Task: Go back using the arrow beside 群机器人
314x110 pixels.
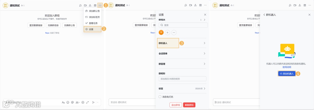Action: pos(264,15)
